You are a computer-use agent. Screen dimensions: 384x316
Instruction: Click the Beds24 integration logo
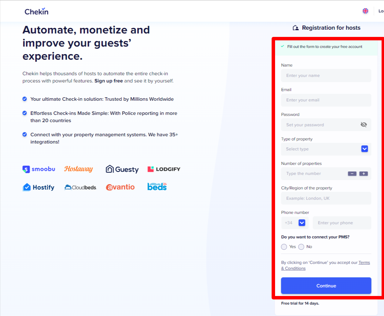pyautogui.click(x=157, y=187)
